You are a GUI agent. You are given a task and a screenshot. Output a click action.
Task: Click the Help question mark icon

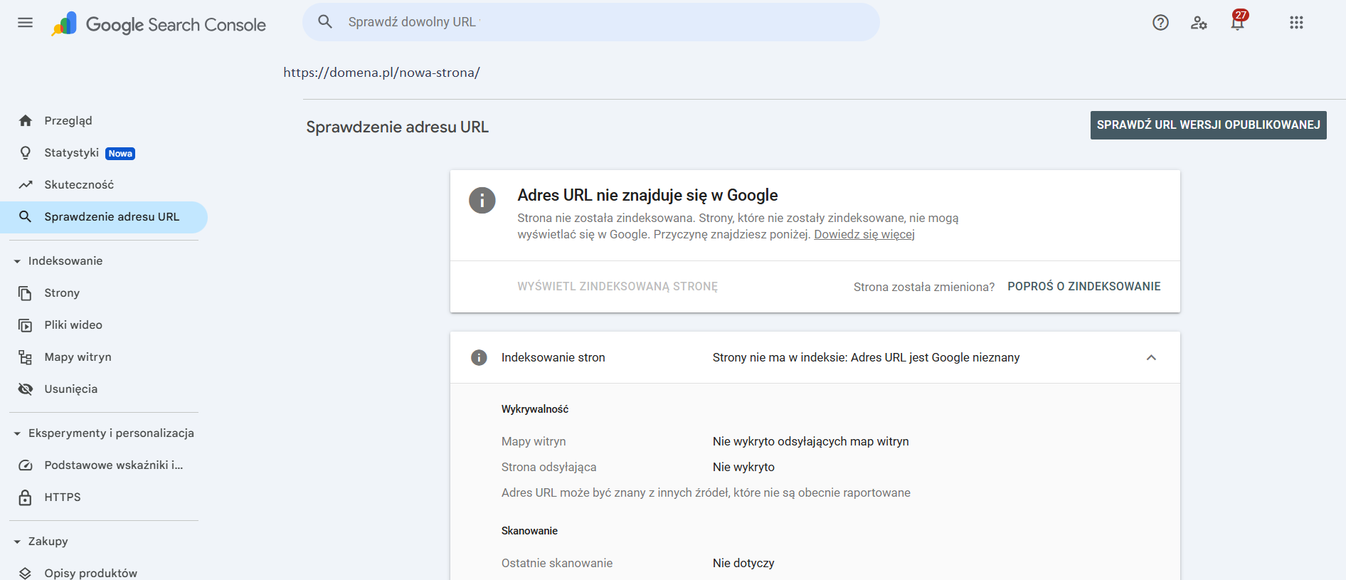(1160, 23)
